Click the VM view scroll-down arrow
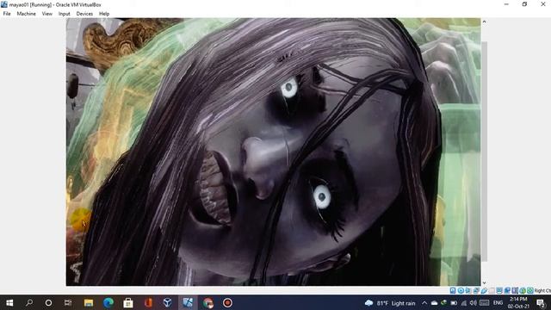This screenshot has height=310, width=551. tap(484, 282)
